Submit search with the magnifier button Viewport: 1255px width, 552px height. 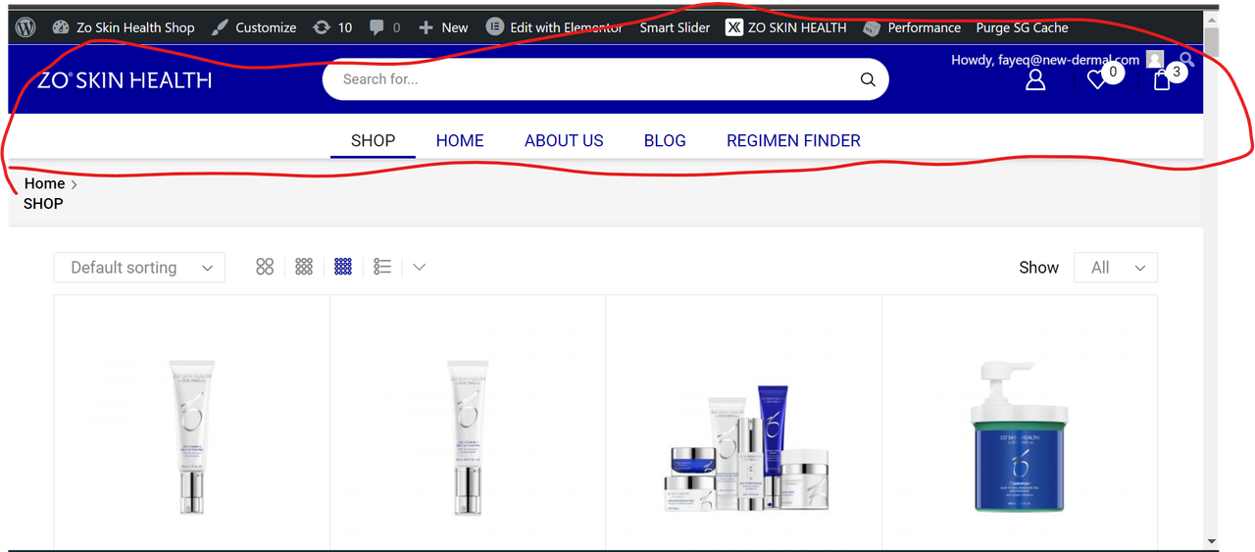tap(868, 79)
